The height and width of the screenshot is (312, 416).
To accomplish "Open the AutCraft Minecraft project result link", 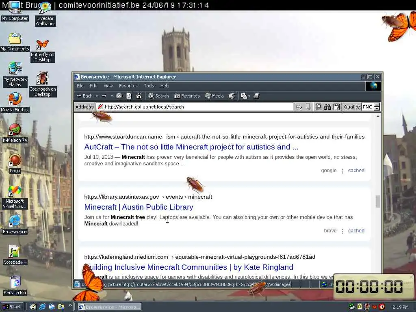I will click(191, 147).
